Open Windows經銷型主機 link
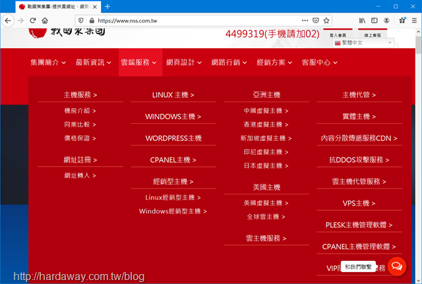The width and height of the screenshot is (422, 284). [173, 212]
